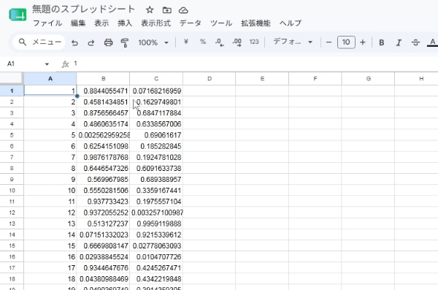Click cell with 0.07168216959
438x290 pixels.
click(156, 91)
